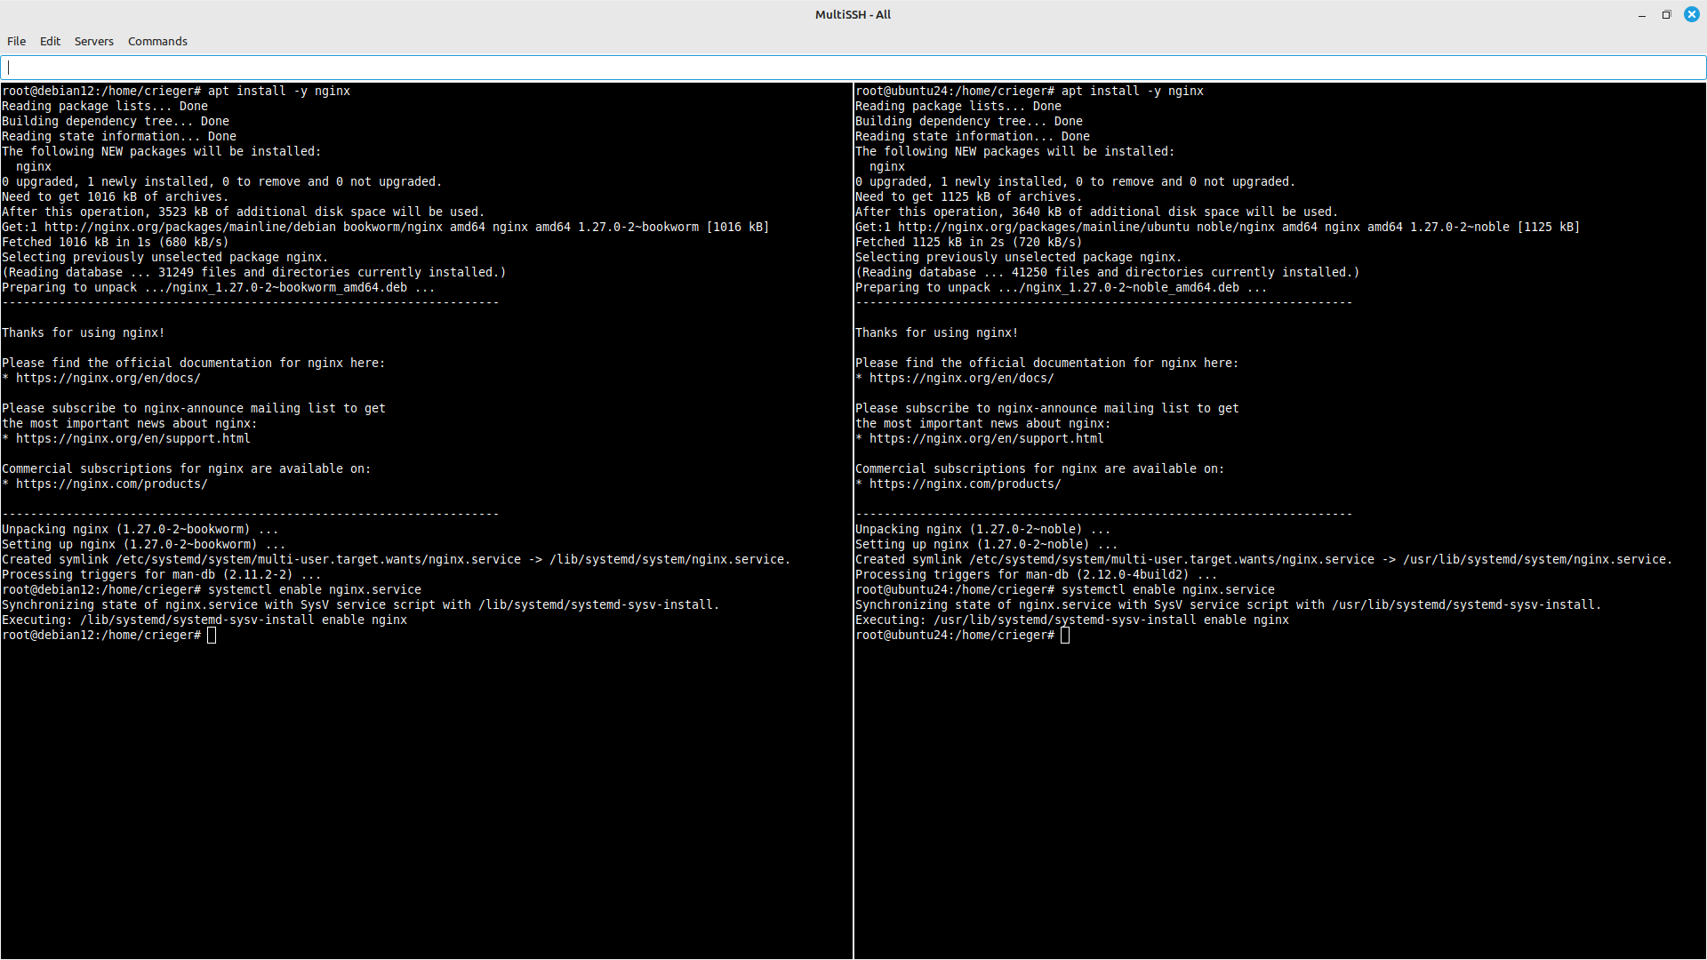The height and width of the screenshot is (960, 1707).
Task: Click the MultiSSH - All window title
Action: click(x=853, y=14)
